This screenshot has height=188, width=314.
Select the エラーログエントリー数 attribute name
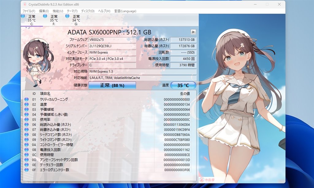(x=55, y=170)
